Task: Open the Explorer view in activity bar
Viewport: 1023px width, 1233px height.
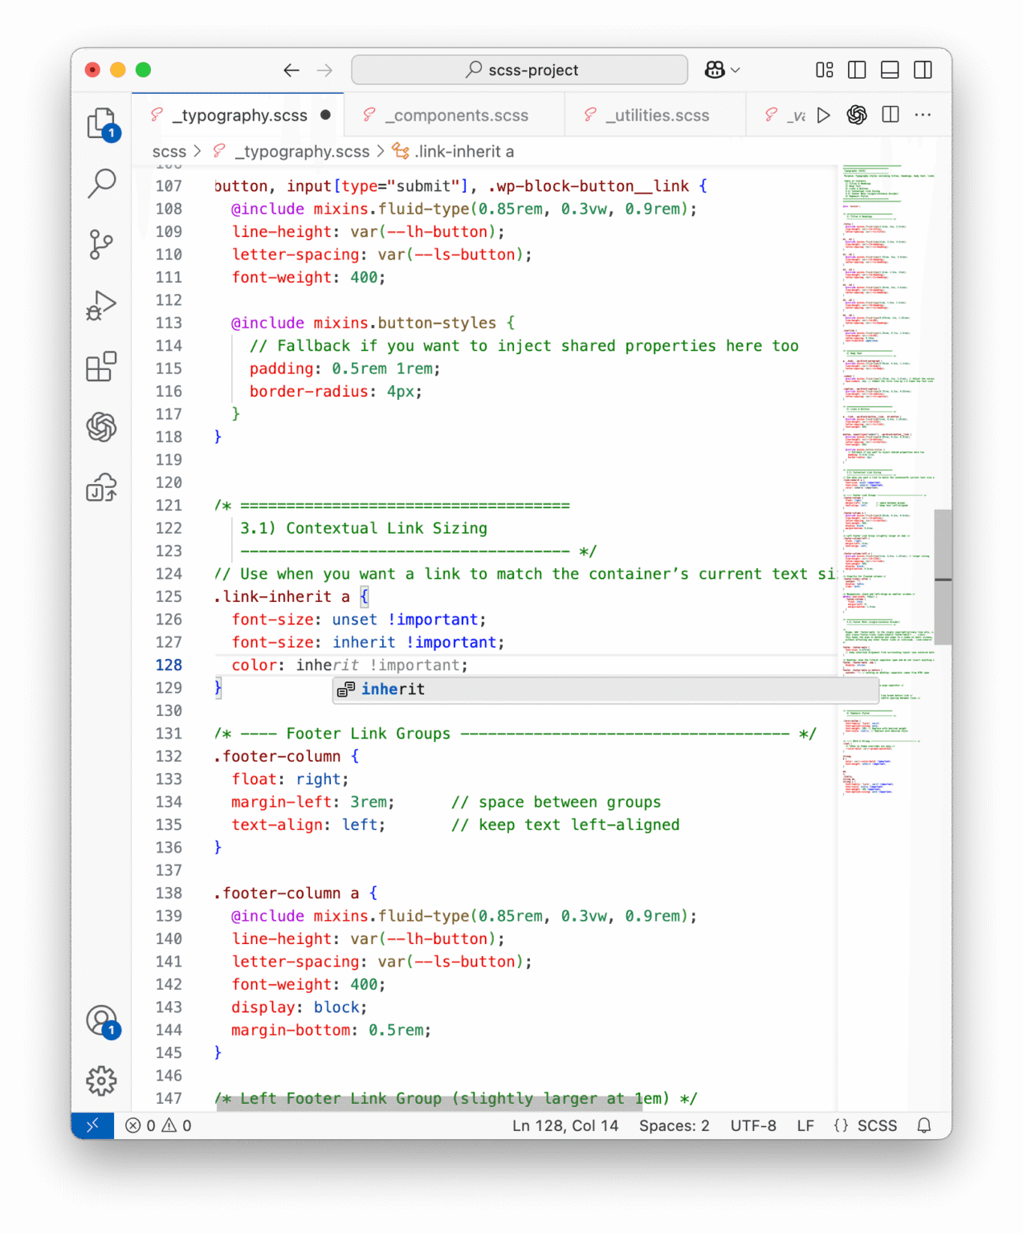Action: 101,124
